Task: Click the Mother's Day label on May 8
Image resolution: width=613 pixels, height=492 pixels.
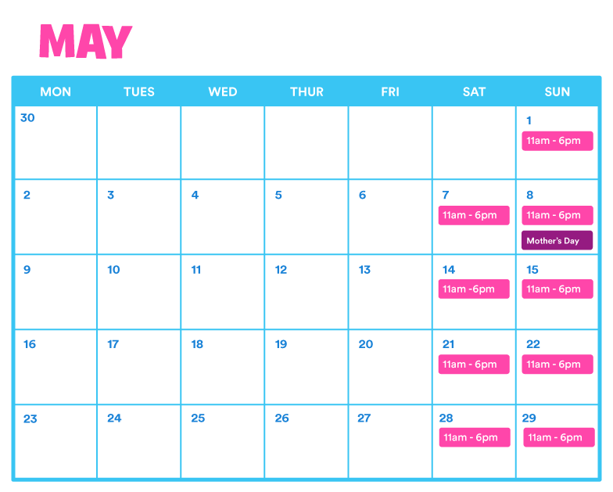Action: point(557,240)
